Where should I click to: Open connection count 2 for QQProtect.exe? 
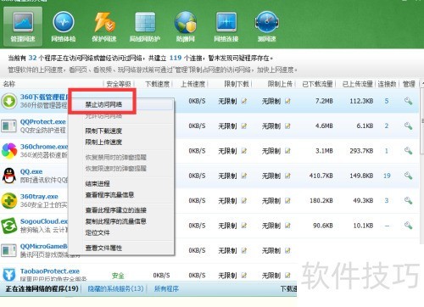pos(387,126)
